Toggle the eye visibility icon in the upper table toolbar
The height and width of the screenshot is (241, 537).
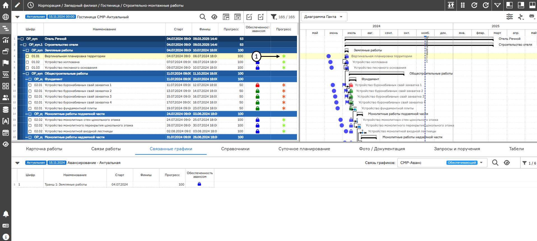(x=214, y=17)
